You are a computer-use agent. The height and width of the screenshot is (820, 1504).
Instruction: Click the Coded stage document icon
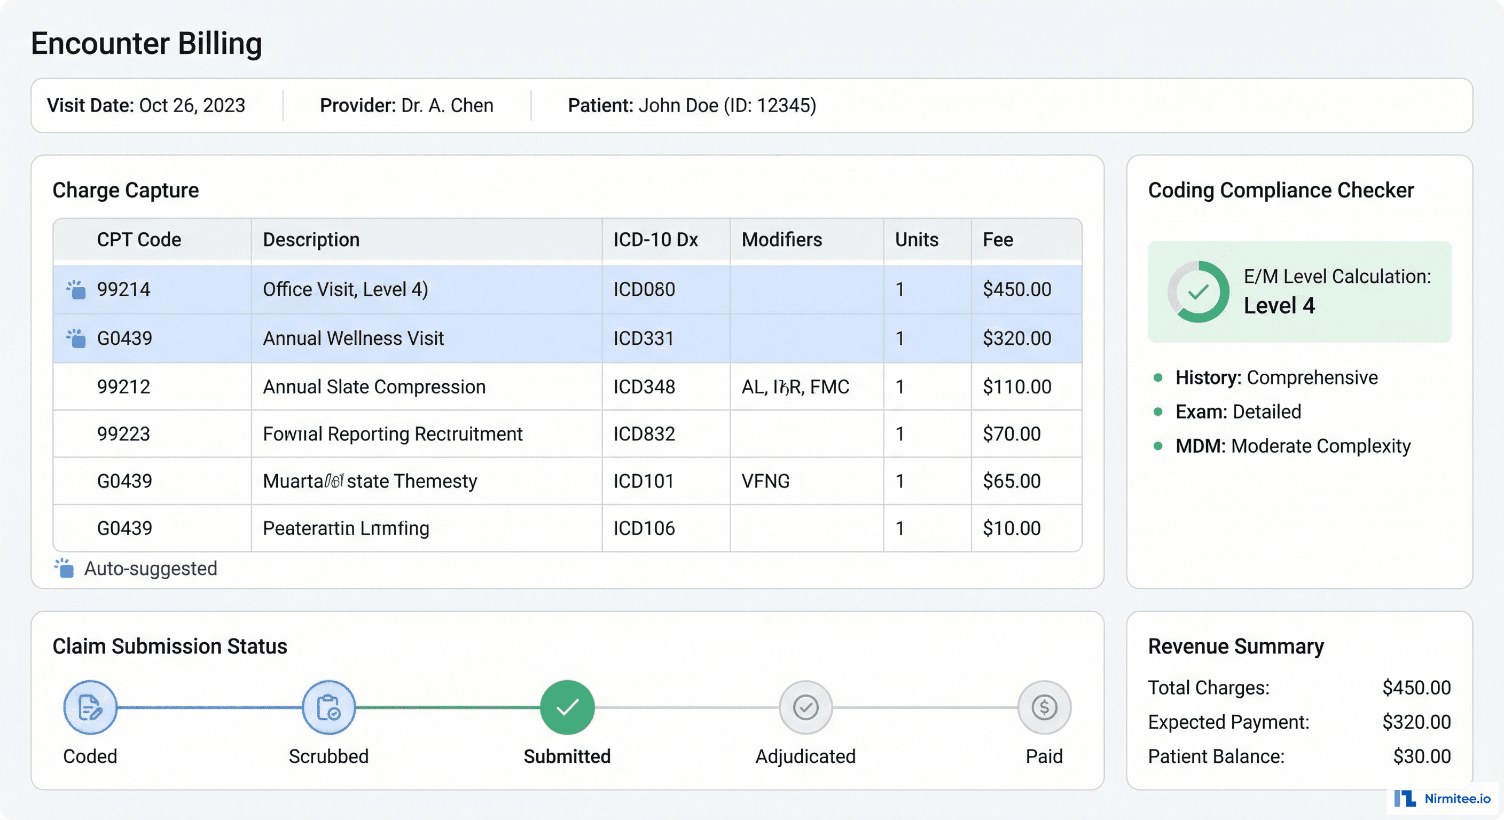pos(90,707)
